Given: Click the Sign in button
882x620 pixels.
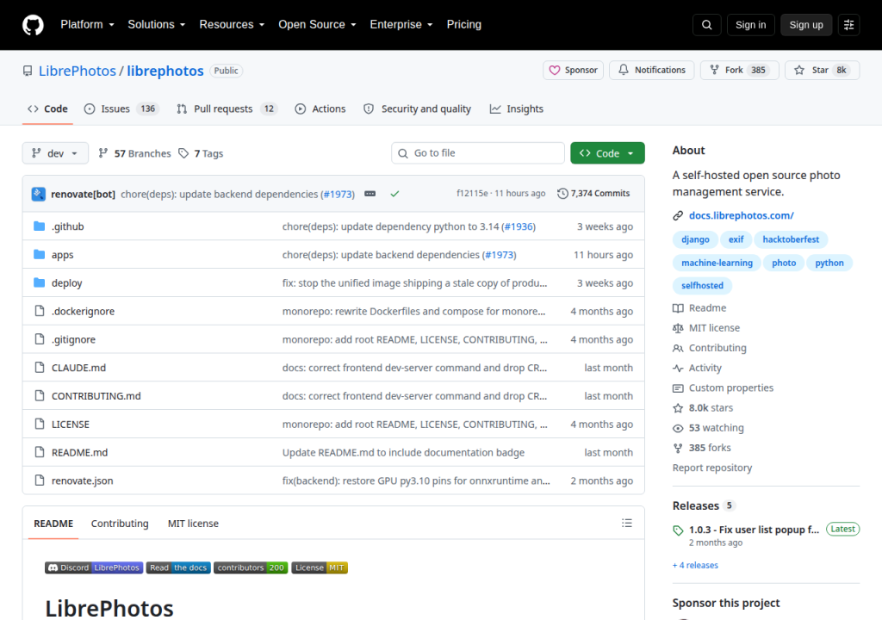Looking at the screenshot, I should coord(750,25).
